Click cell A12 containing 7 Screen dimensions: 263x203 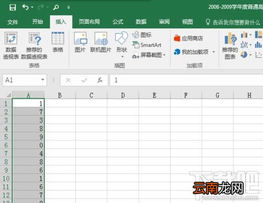(28, 195)
